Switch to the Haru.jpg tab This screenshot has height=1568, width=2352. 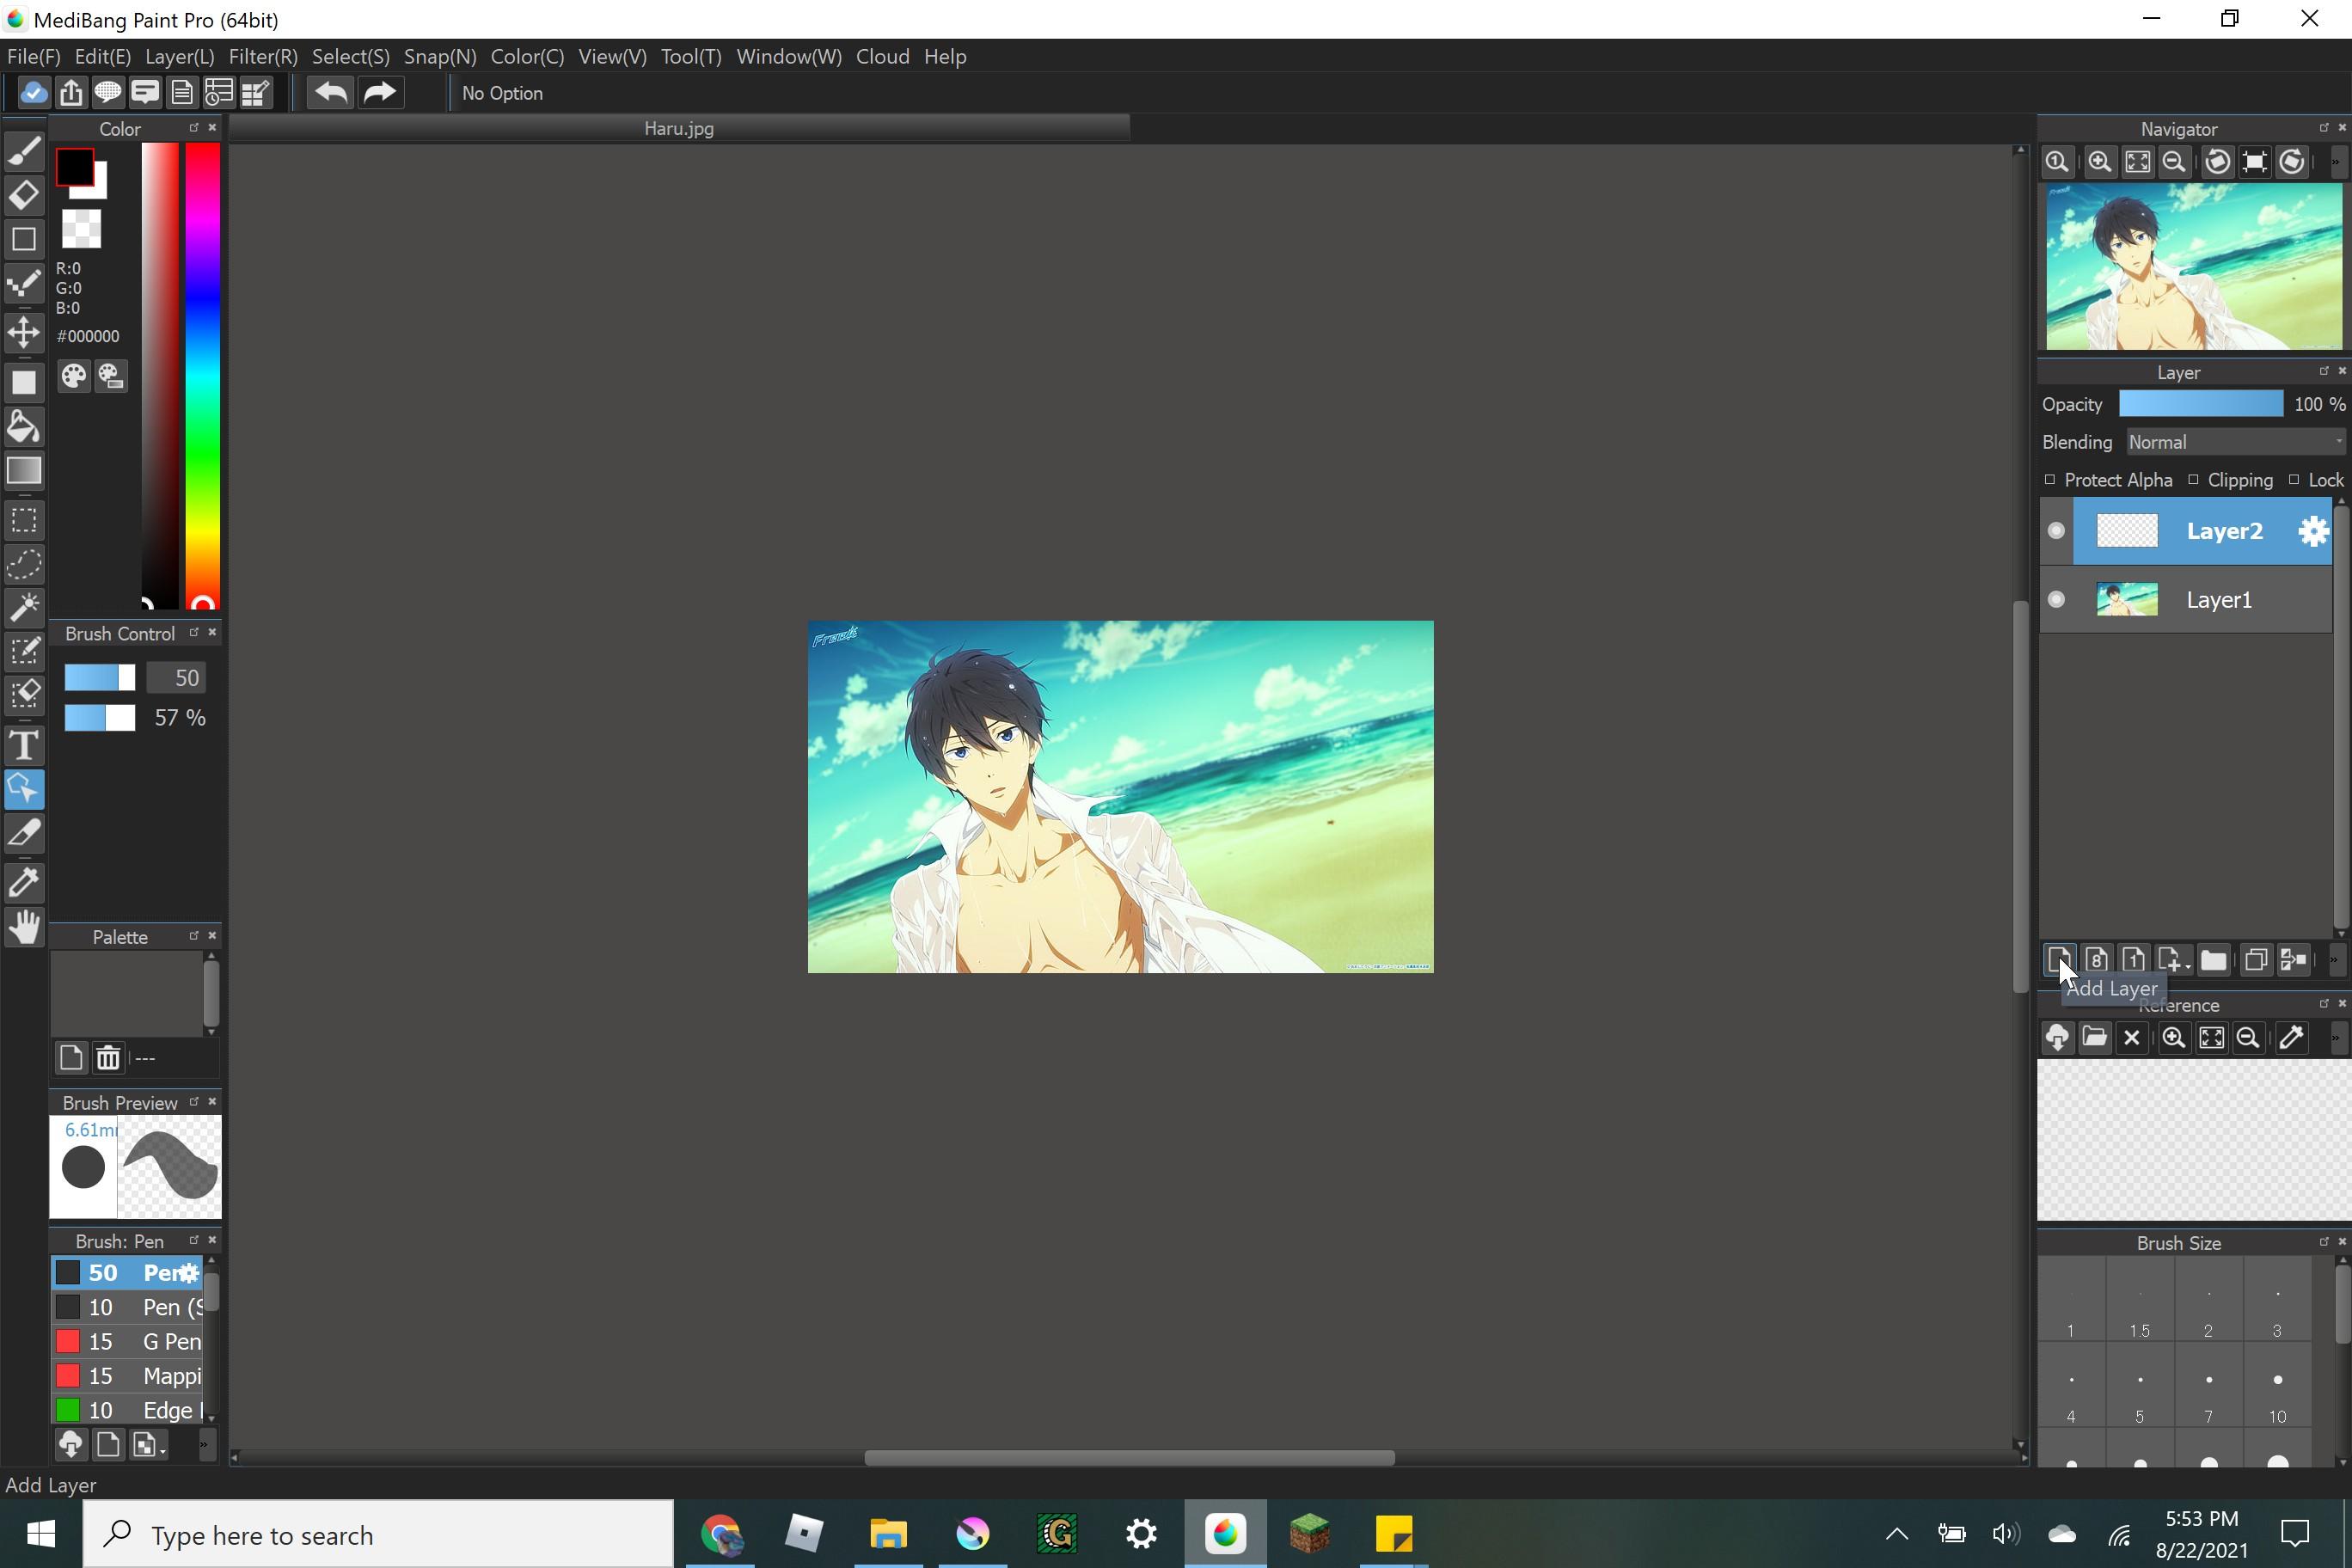pos(679,128)
